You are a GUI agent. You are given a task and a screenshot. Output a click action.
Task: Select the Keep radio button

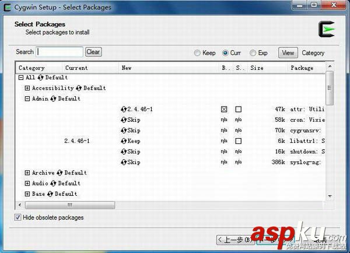(197, 53)
